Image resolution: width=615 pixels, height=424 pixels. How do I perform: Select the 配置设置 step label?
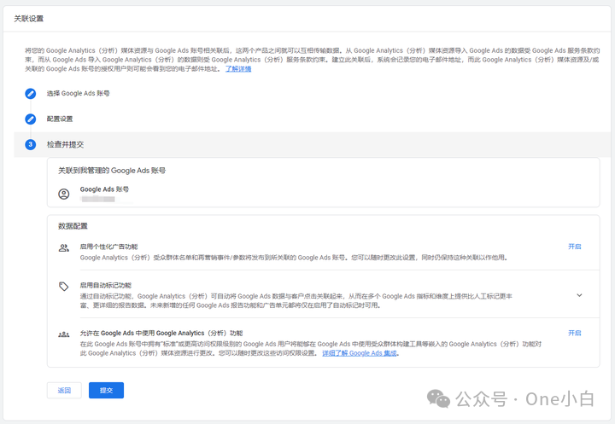[x=60, y=119]
